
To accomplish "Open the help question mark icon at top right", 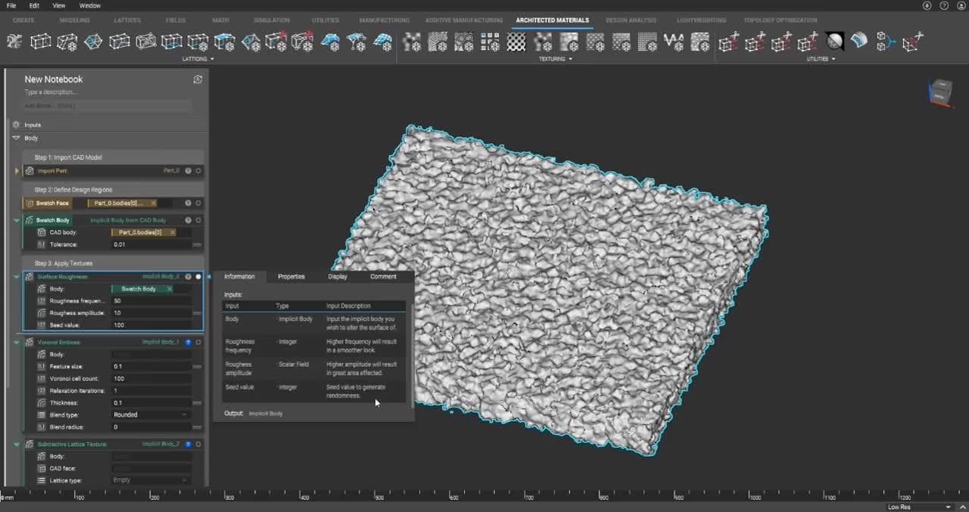I will pos(944,5).
